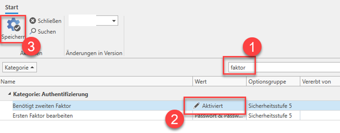Image resolution: width=340 pixels, height=133 pixels.
Task: Sort by the Optionsgruppe column header
Action: pos(273,82)
